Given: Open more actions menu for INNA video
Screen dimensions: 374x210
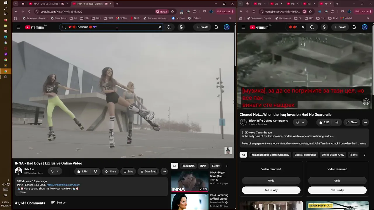Looking at the screenshot, I should (x=164, y=171).
